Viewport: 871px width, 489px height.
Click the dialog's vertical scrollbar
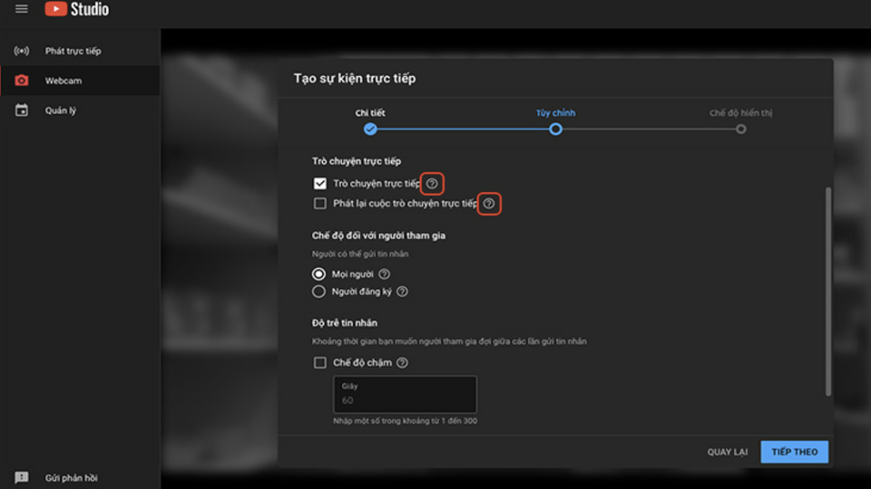tap(828, 291)
